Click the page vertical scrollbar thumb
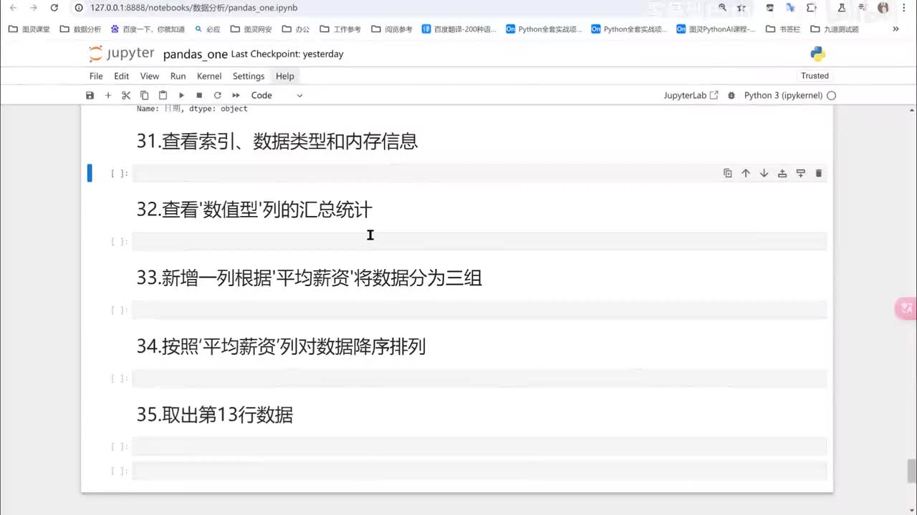Screen dimensions: 917x515 pyautogui.click(x=912, y=471)
